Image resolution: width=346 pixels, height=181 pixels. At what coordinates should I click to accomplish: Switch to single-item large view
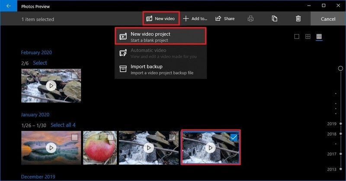coord(297,36)
